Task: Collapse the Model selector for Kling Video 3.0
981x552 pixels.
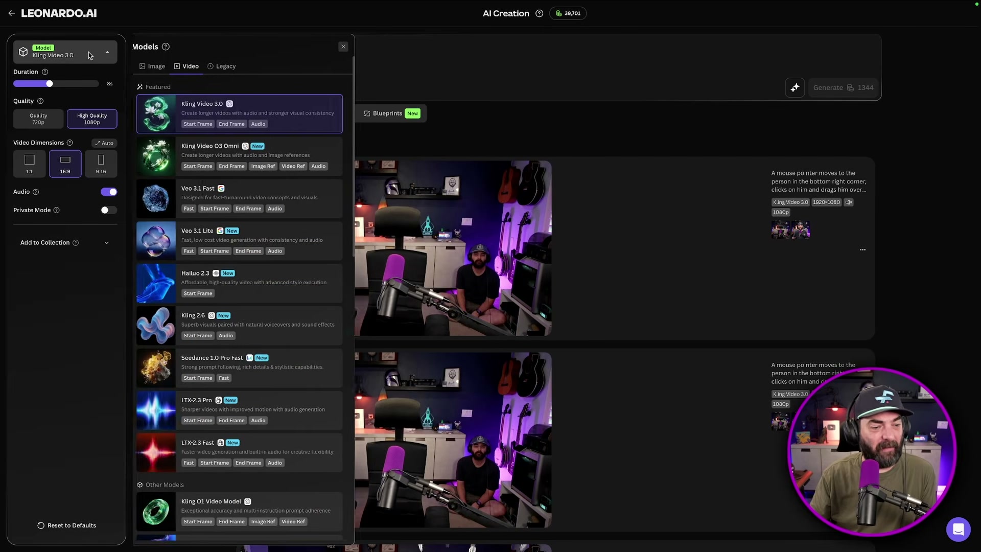Action: 107,52
